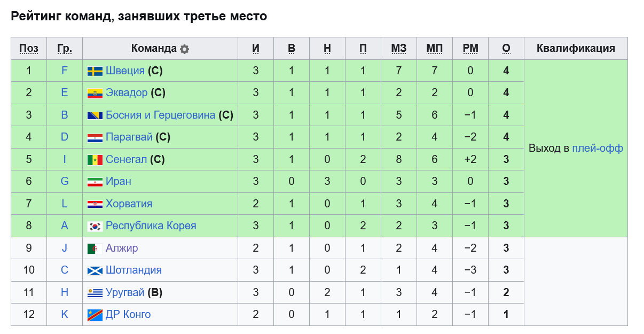Click the Bosnia and Herzegovina flag icon

coord(95,115)
